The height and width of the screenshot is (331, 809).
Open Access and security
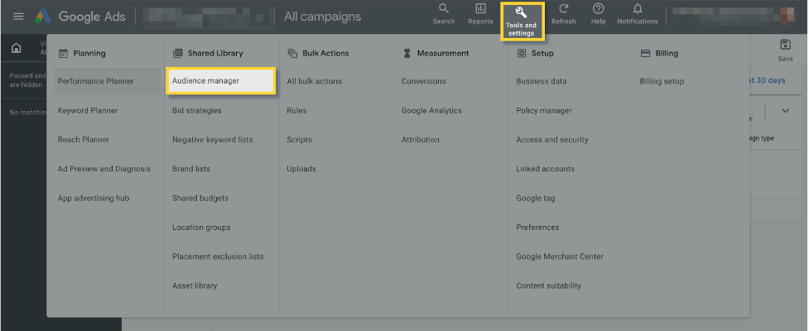[552, 140]
